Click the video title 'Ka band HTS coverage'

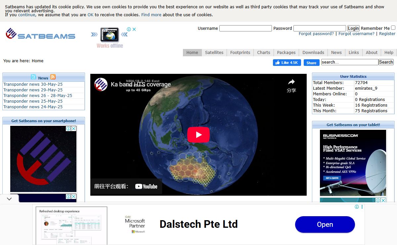(141, 84)
